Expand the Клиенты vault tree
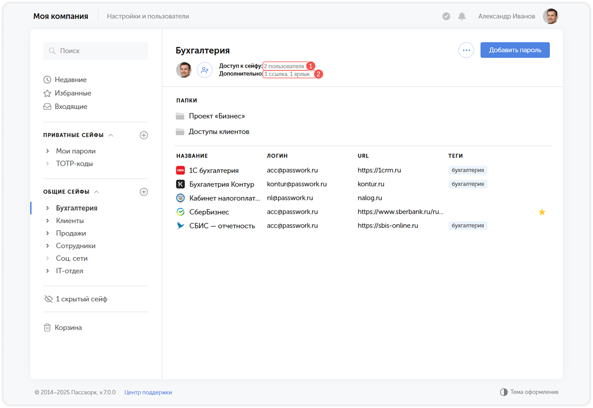The width and height of the screenshot is (593, 408). (47, 221)
